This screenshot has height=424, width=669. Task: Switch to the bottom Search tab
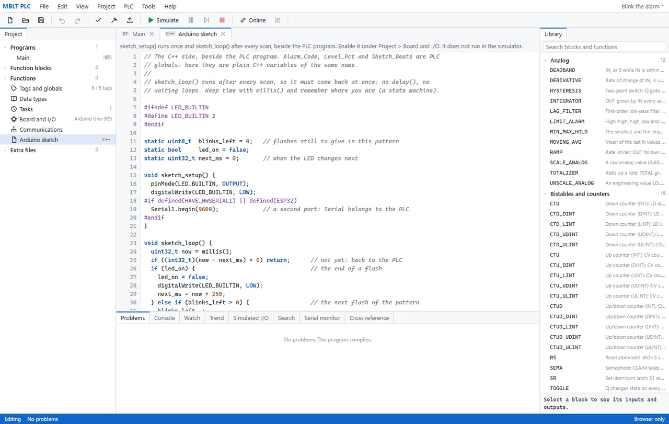pyautogui.click(x=286, y=318)
